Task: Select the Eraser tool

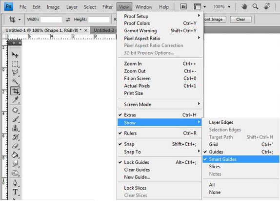Action: click(15, 146)
